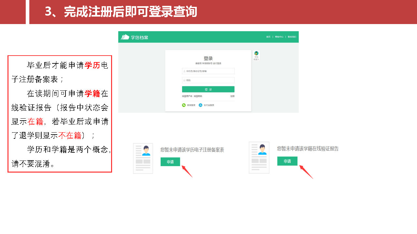Open 帮助中心 in the top navigation
Screen dimensions: 417x234
(x=279, y=37)
